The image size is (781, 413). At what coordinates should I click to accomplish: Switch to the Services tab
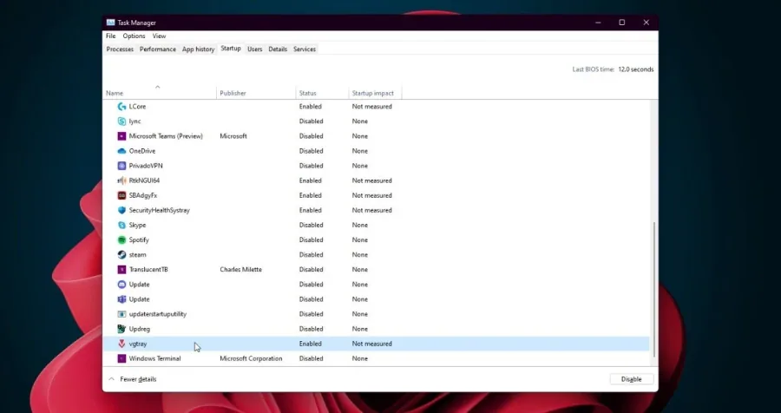pyautogui.click(x=305, y=49)
